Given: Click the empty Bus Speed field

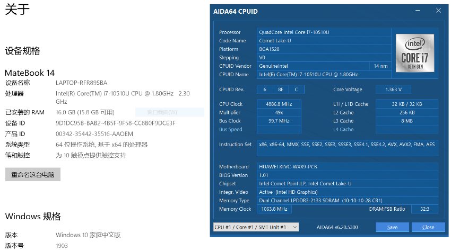Looking at the screenshot, I should point(279,129).
